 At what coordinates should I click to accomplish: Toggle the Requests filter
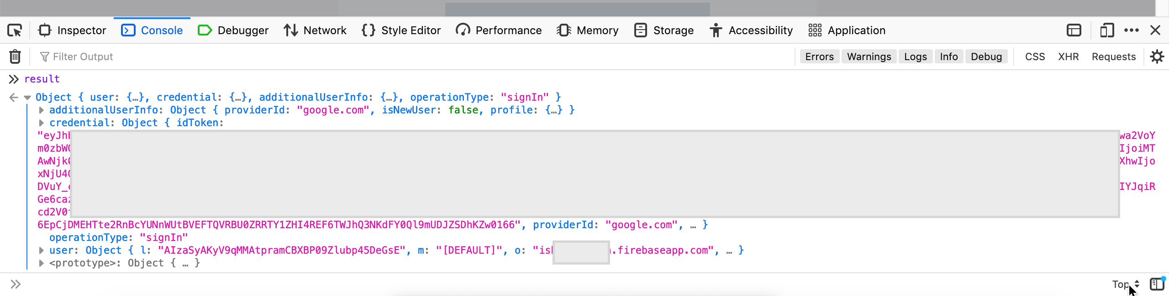tap(1114, 57)
